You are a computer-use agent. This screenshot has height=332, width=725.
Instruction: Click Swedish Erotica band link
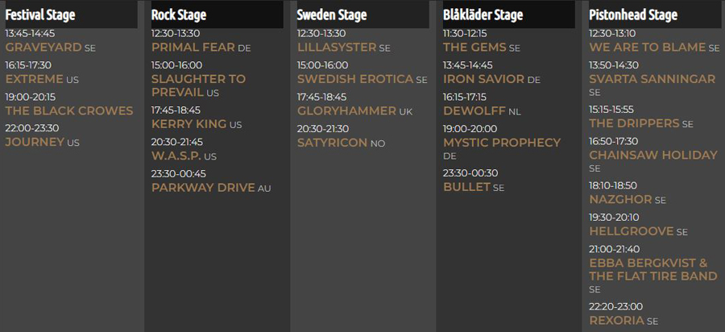pos(355,79)
